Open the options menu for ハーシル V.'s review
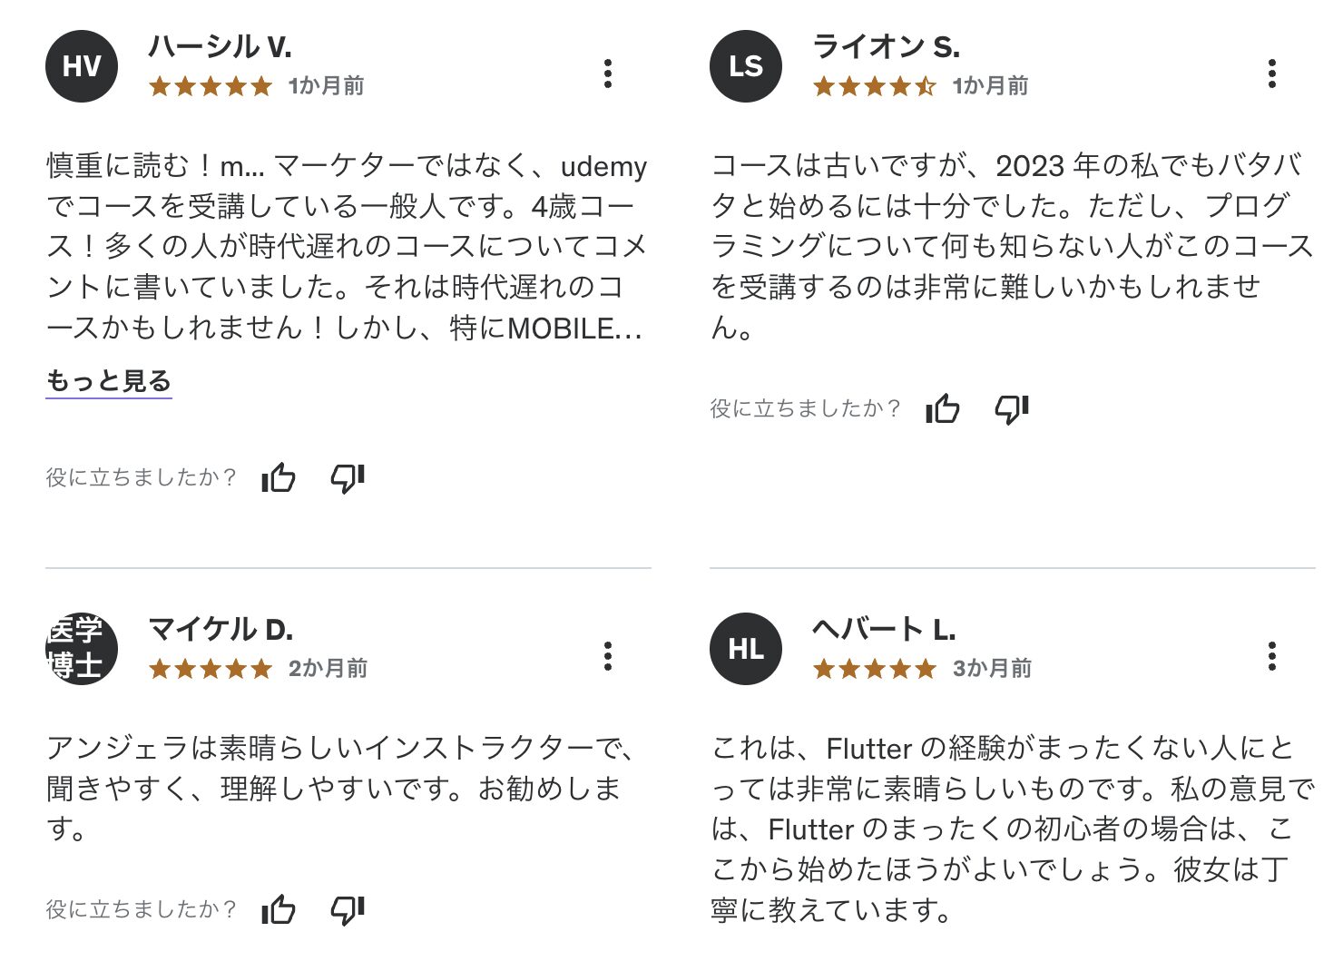 pyautogui.click(x=608, y=73)
